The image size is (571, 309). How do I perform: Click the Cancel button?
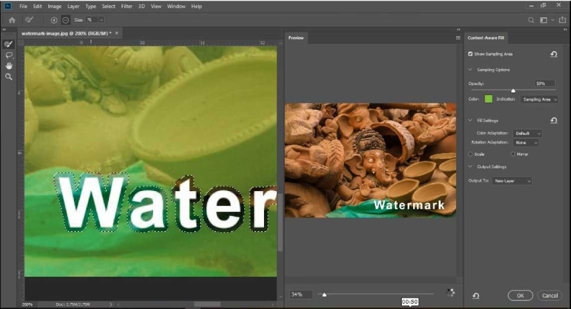[550, 296]
